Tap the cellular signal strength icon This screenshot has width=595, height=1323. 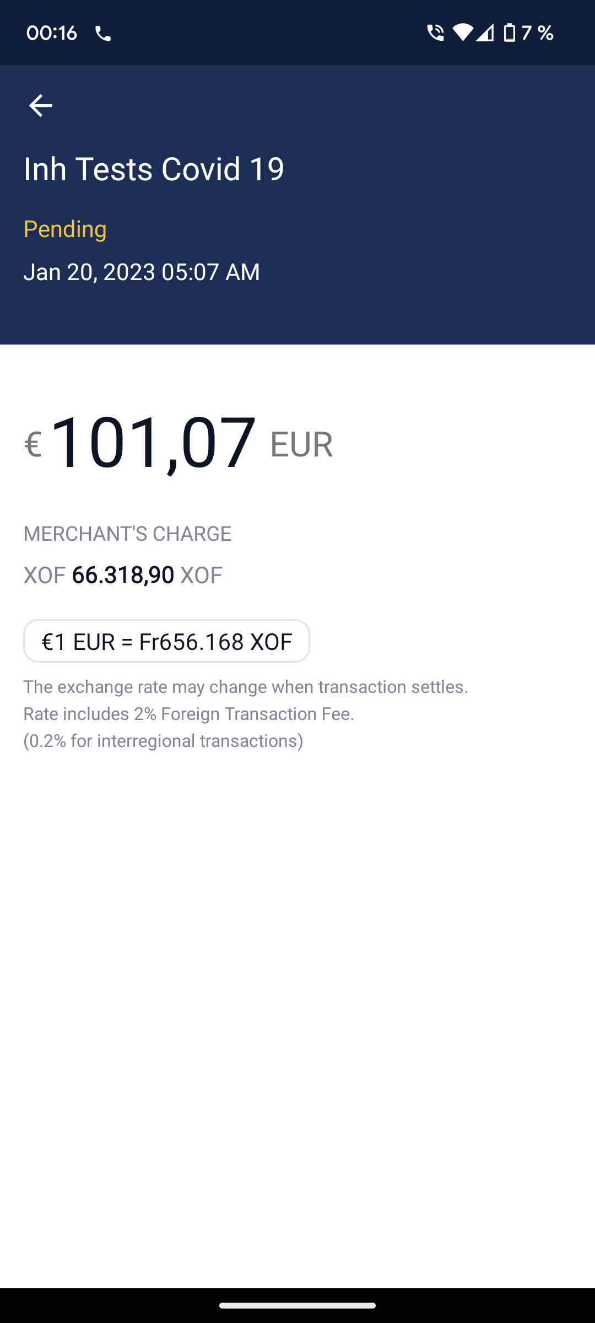[485, 34]
